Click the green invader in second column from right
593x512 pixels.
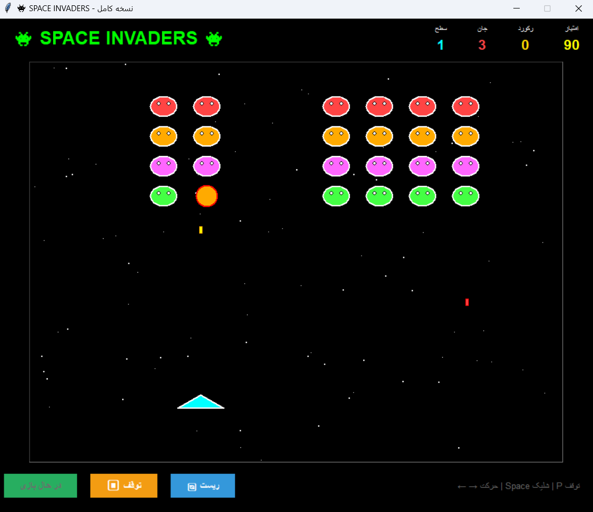(423, 196)
